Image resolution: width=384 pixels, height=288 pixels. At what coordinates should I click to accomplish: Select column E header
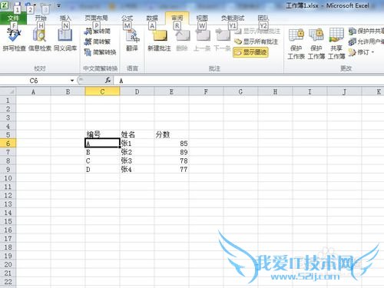coord(171,91)
